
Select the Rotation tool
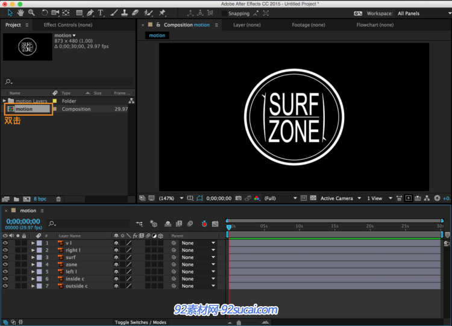pos(45,13)
